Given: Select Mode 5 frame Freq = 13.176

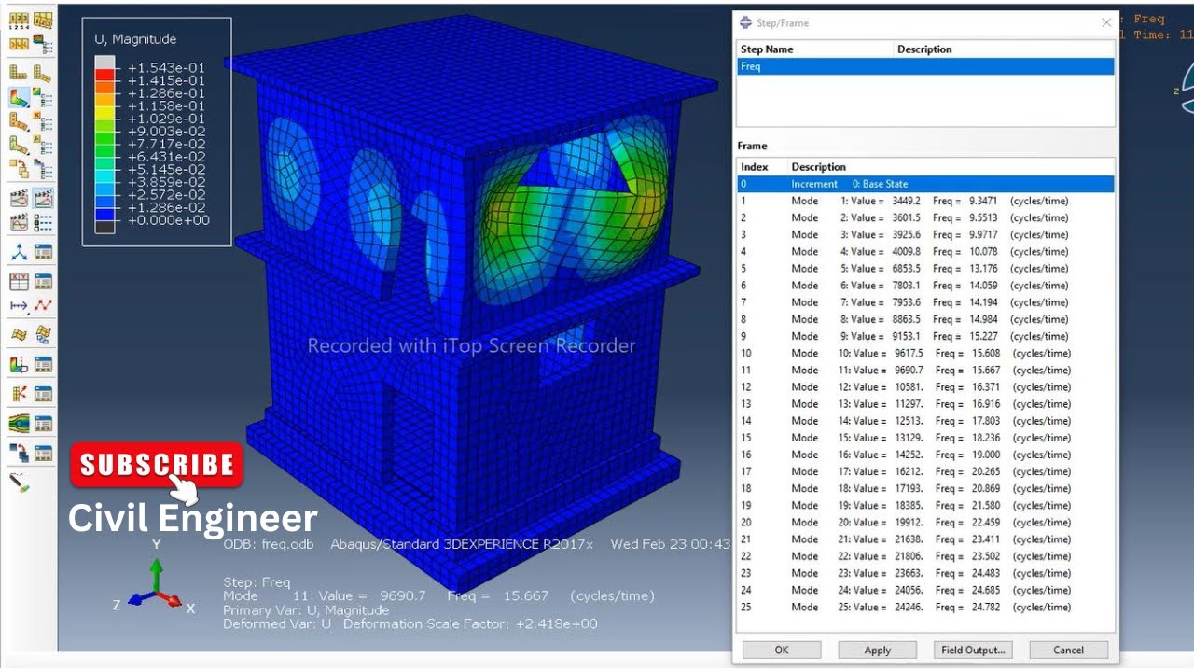Looking at the screenshot, I should click(x=925, y=269).
